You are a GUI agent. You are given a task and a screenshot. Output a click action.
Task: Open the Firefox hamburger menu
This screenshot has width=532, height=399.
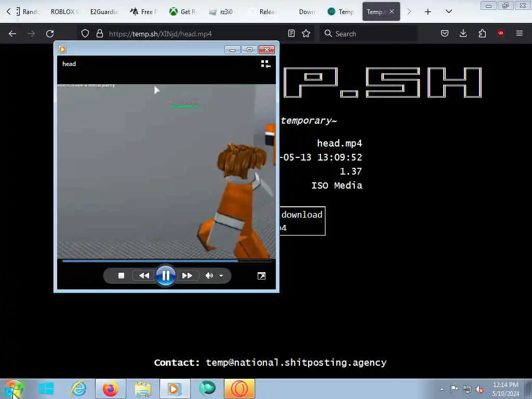click(519, 33)
